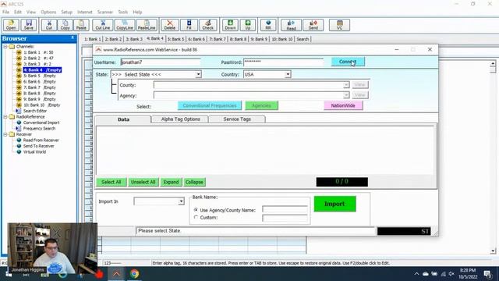Viewport: 499px width, 281px height.
Task: Click the Fill toolbar icon
Action: 189,25
